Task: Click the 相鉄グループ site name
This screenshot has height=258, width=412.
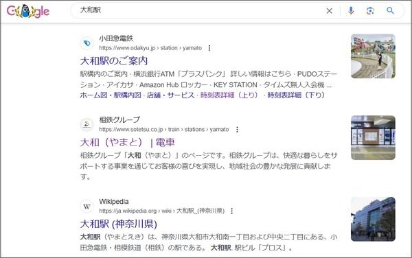Action: [x=119, y=120]
